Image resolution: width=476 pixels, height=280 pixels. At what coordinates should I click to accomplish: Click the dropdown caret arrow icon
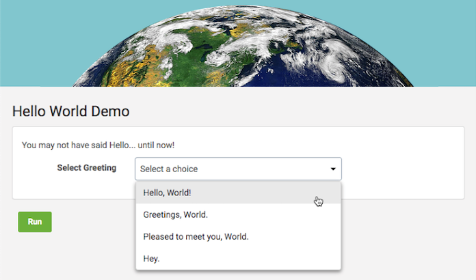click(333, 169)
